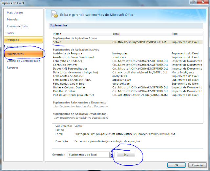Open the Mais Usados category
This screenshot has height=171, width=210.
tap(15, 13)
